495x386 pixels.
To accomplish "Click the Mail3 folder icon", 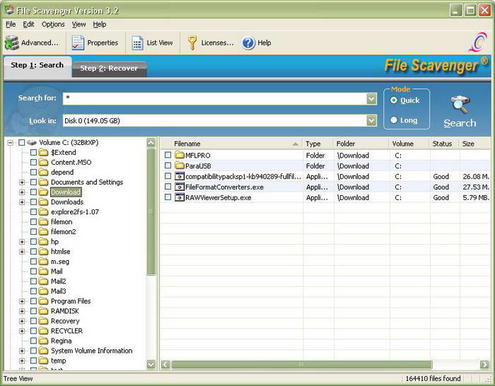I will [x=43, y=291].
